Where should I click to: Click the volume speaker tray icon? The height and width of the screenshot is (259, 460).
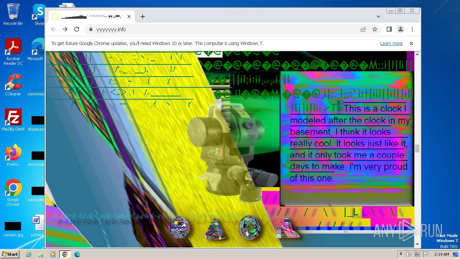[409, 254]
